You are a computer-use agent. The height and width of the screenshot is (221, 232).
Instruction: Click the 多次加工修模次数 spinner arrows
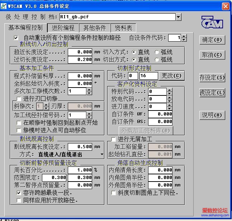[89, 91]
